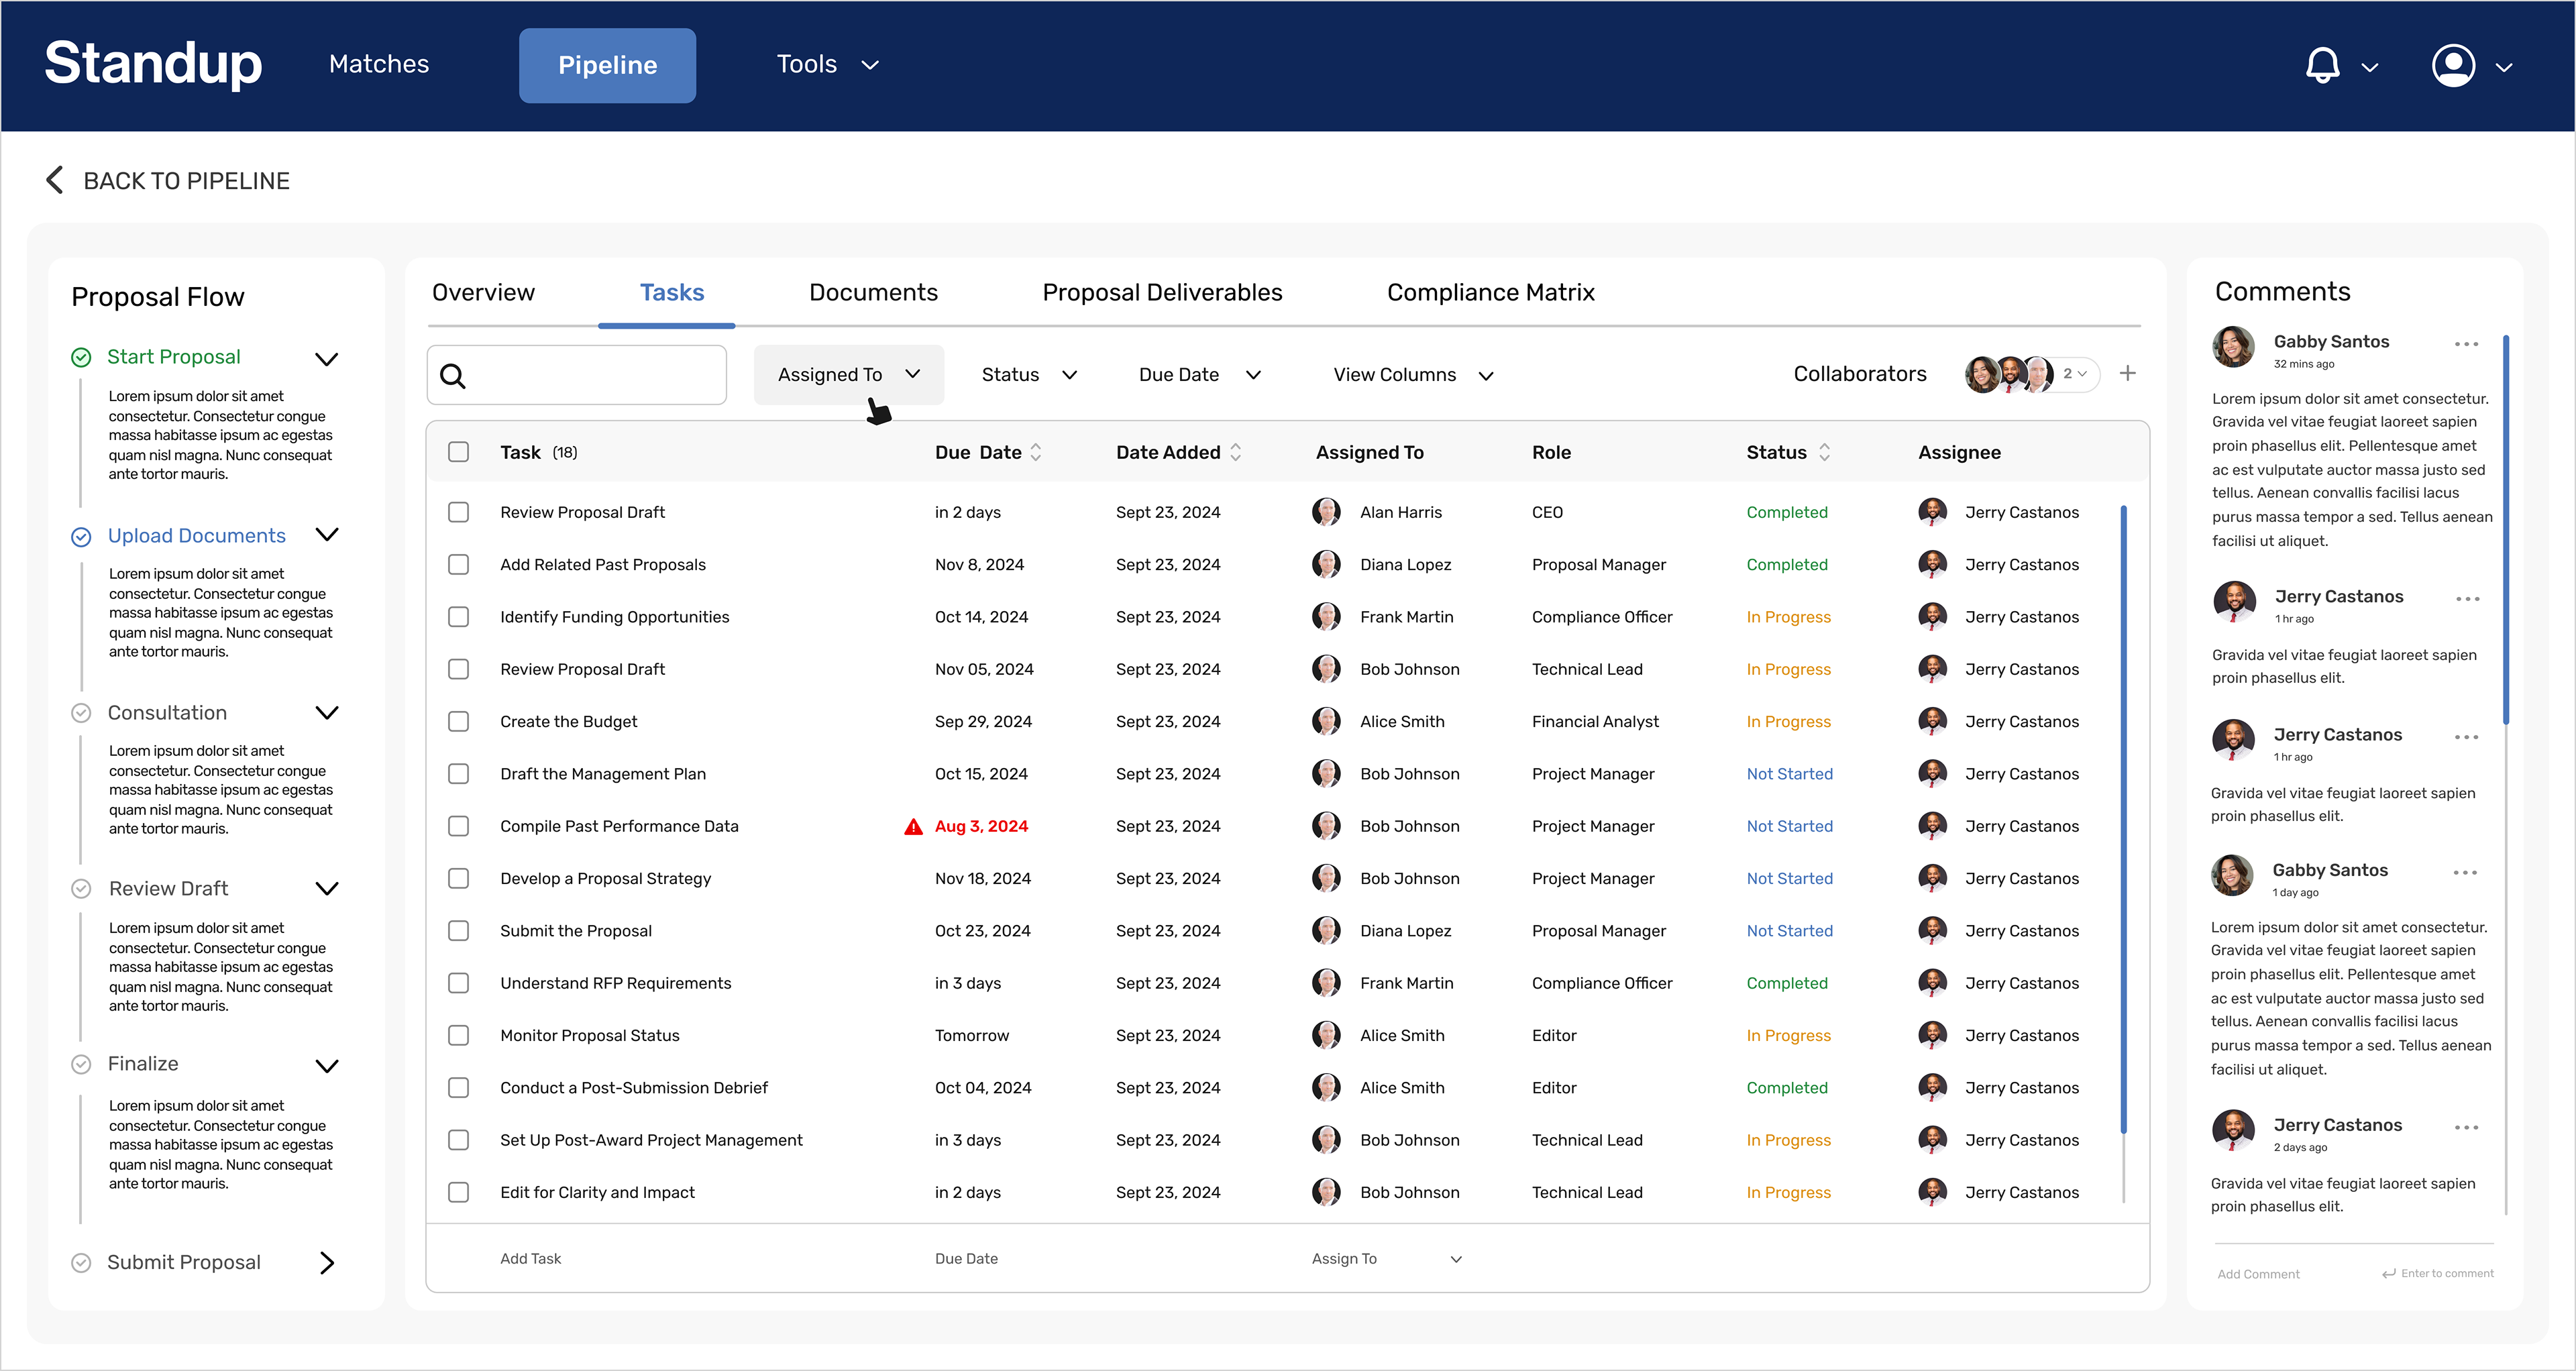Tick the Submit the Proposal row checkbox
This screenshot has width=2576, height=1371.
click(459, 931)
